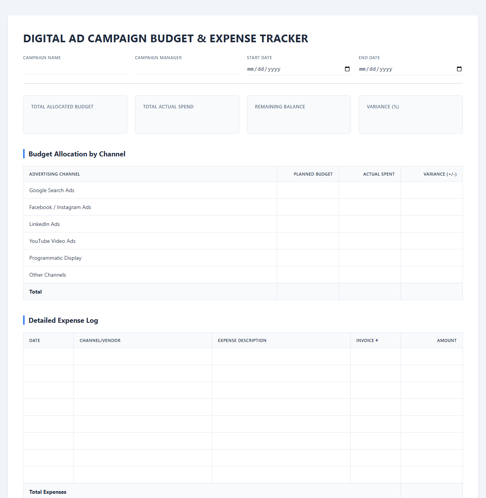Click the 'Total Expenses' label
486x498 pixels.
[x=48, y=492]
